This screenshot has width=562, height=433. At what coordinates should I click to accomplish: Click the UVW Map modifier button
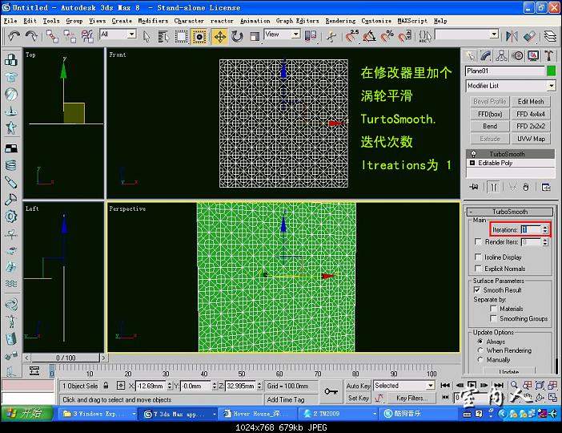[x=530, y=139]
